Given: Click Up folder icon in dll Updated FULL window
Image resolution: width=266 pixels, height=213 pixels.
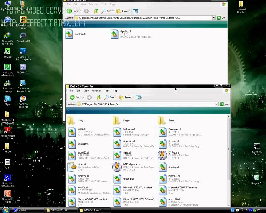Looking at the screenshot, I should point(96,11).
